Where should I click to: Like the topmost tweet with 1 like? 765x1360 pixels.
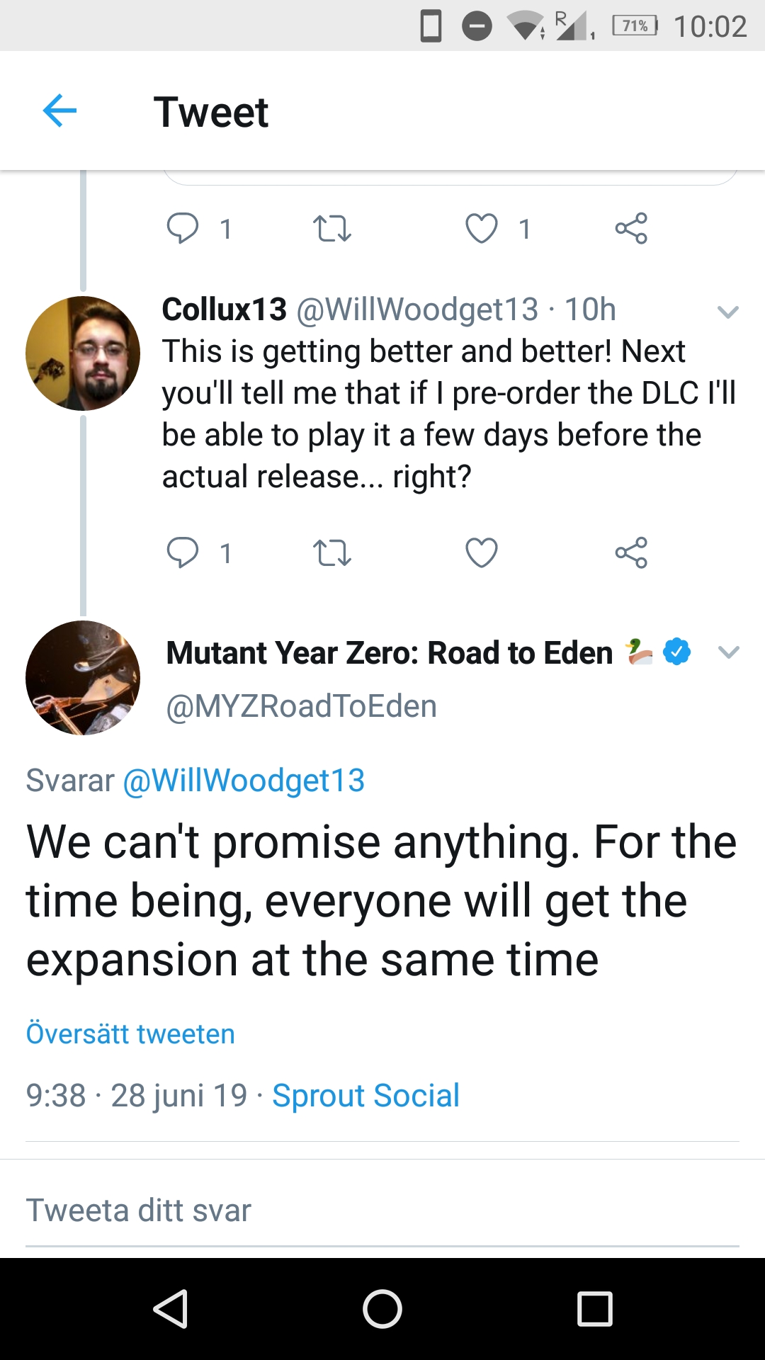(482, 229)
